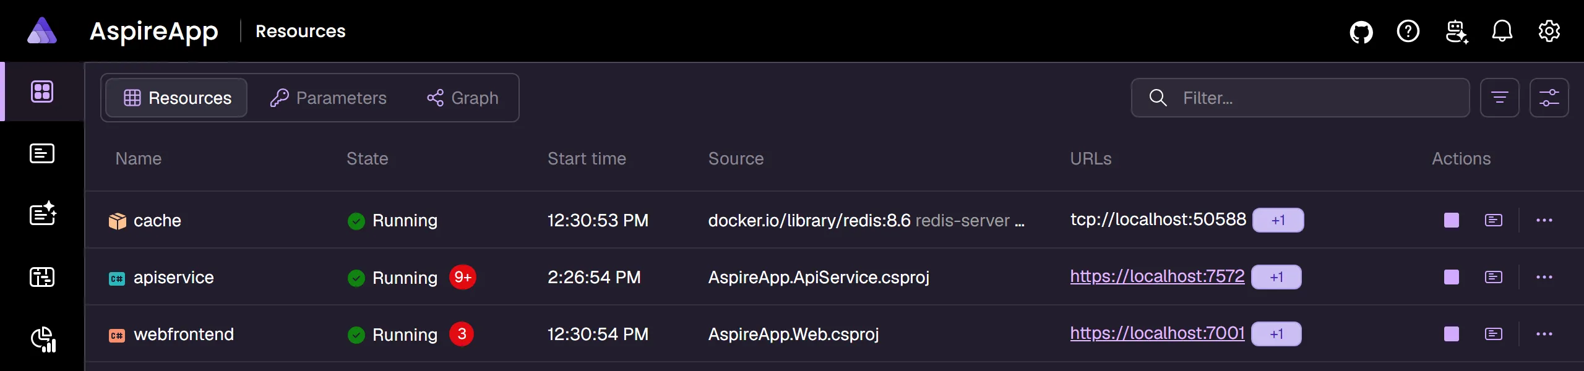Open the Console logs sidebar icon
1584x371 pixels.
42,153
